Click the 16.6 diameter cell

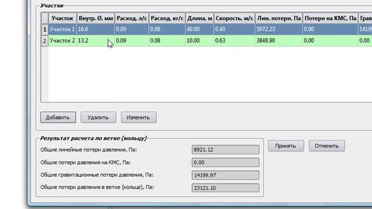coord(95,30)
